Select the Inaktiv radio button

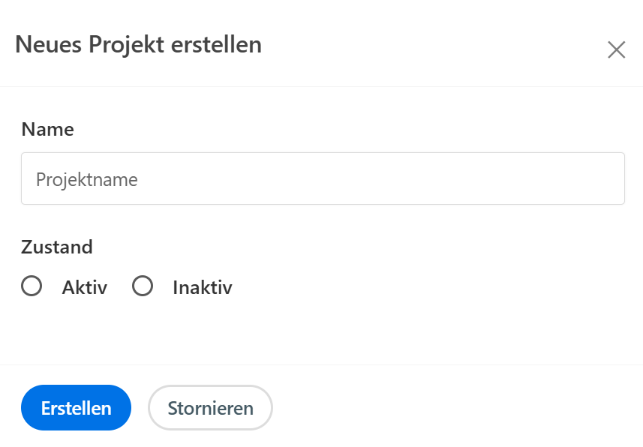(143, 286)
